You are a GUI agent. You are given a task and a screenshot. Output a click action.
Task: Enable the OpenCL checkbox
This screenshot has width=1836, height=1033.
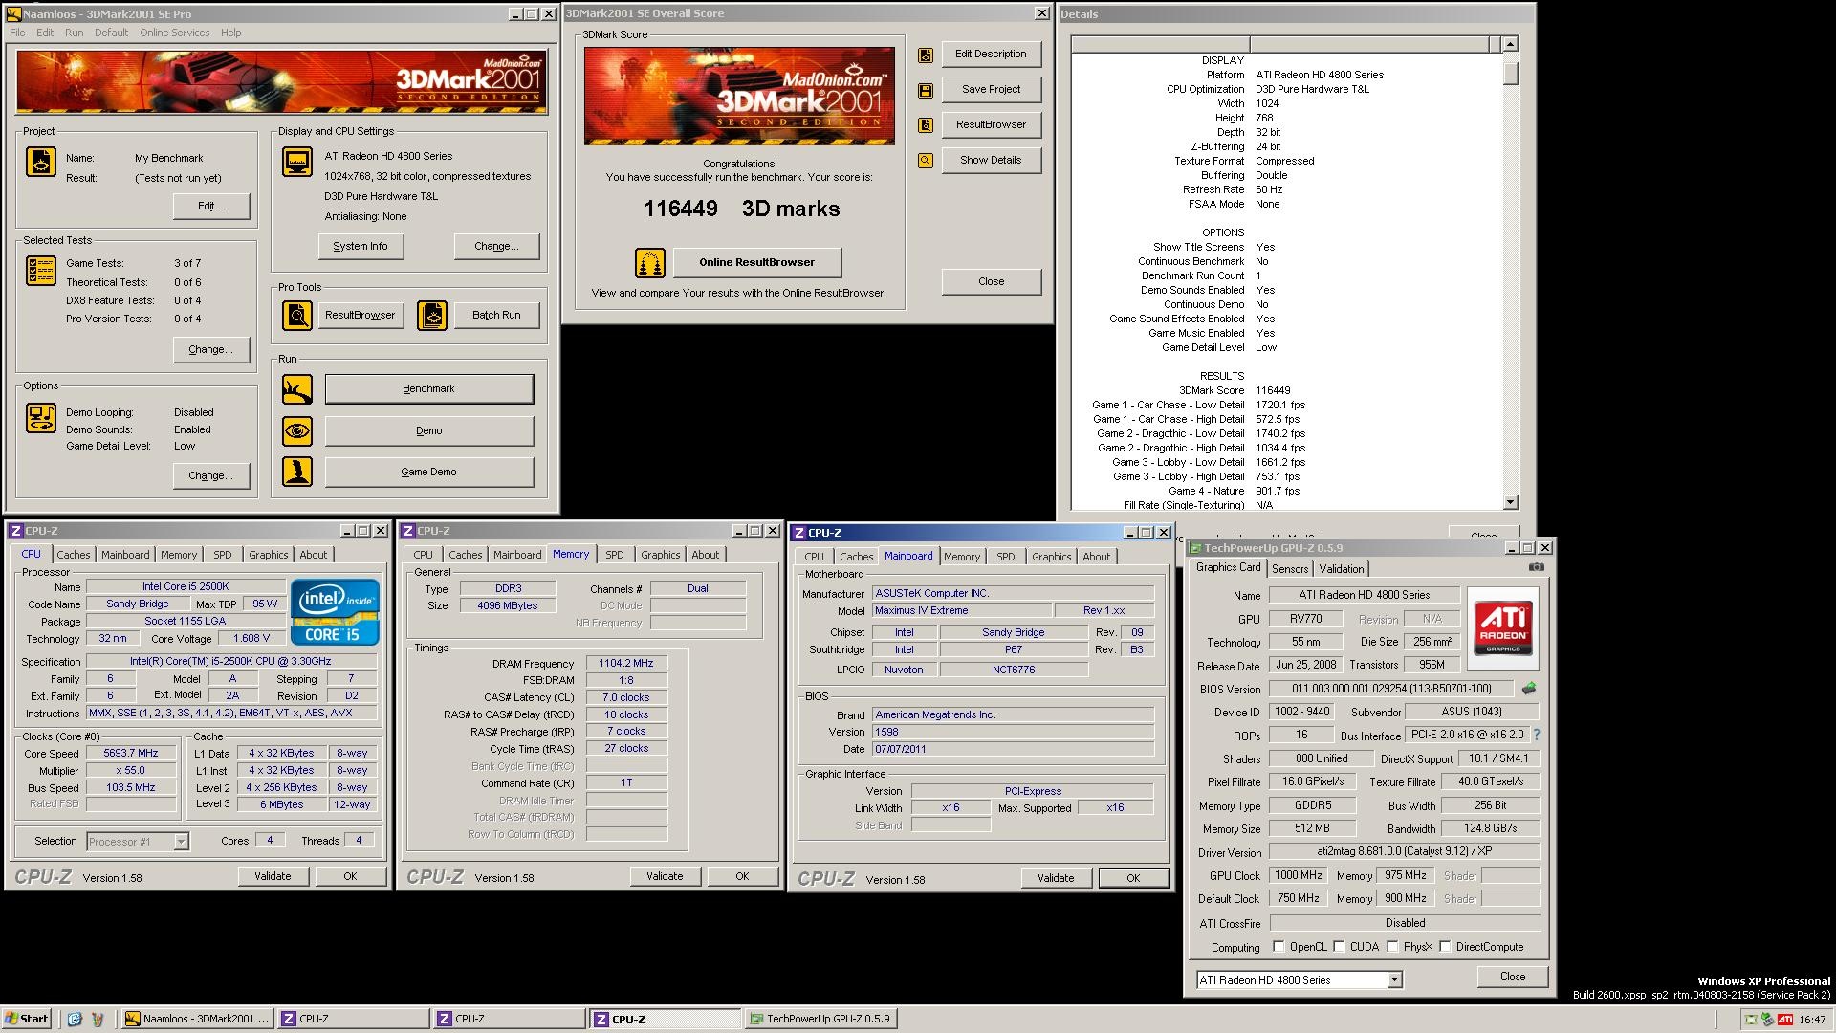[x=1279, y=947]
